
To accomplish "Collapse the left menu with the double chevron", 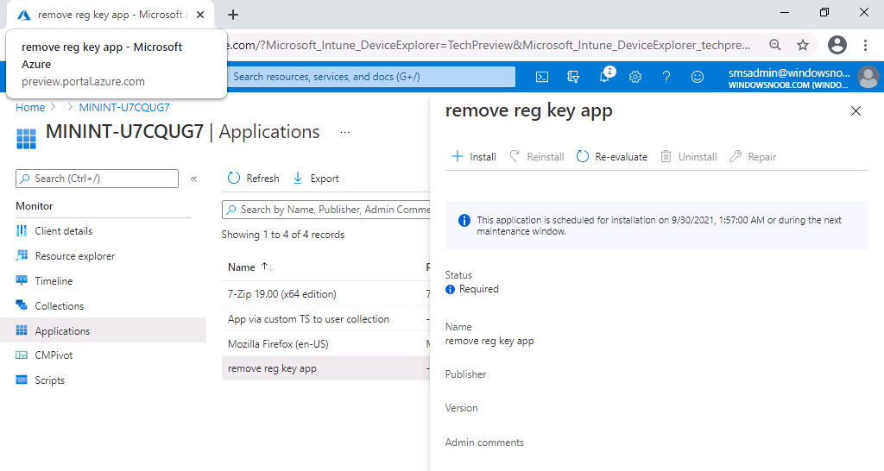I will 194,179.
